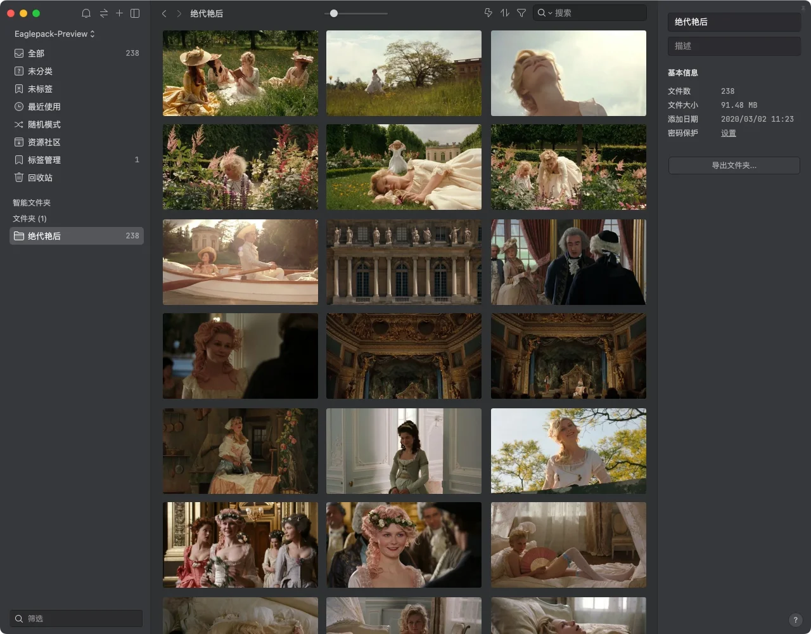Select thumbnail of woman's face against the sky
811x634 pixels.
click(x=568, y=74)
